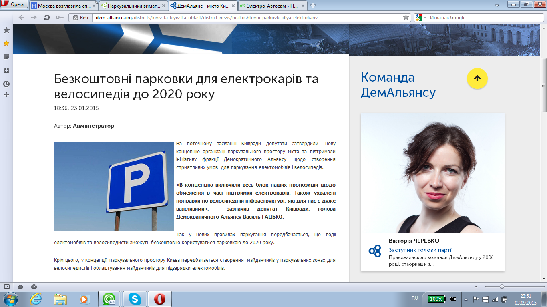Image resolution: width=547 pixels, height=307 pixels.
Task: Open Opera Link cloud icon in status bar
Action: click(20, 287)
